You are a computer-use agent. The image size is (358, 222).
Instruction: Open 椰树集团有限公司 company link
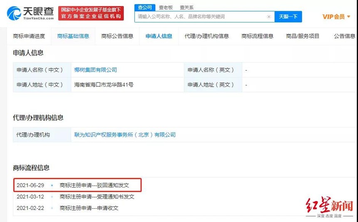pos(95,70)
